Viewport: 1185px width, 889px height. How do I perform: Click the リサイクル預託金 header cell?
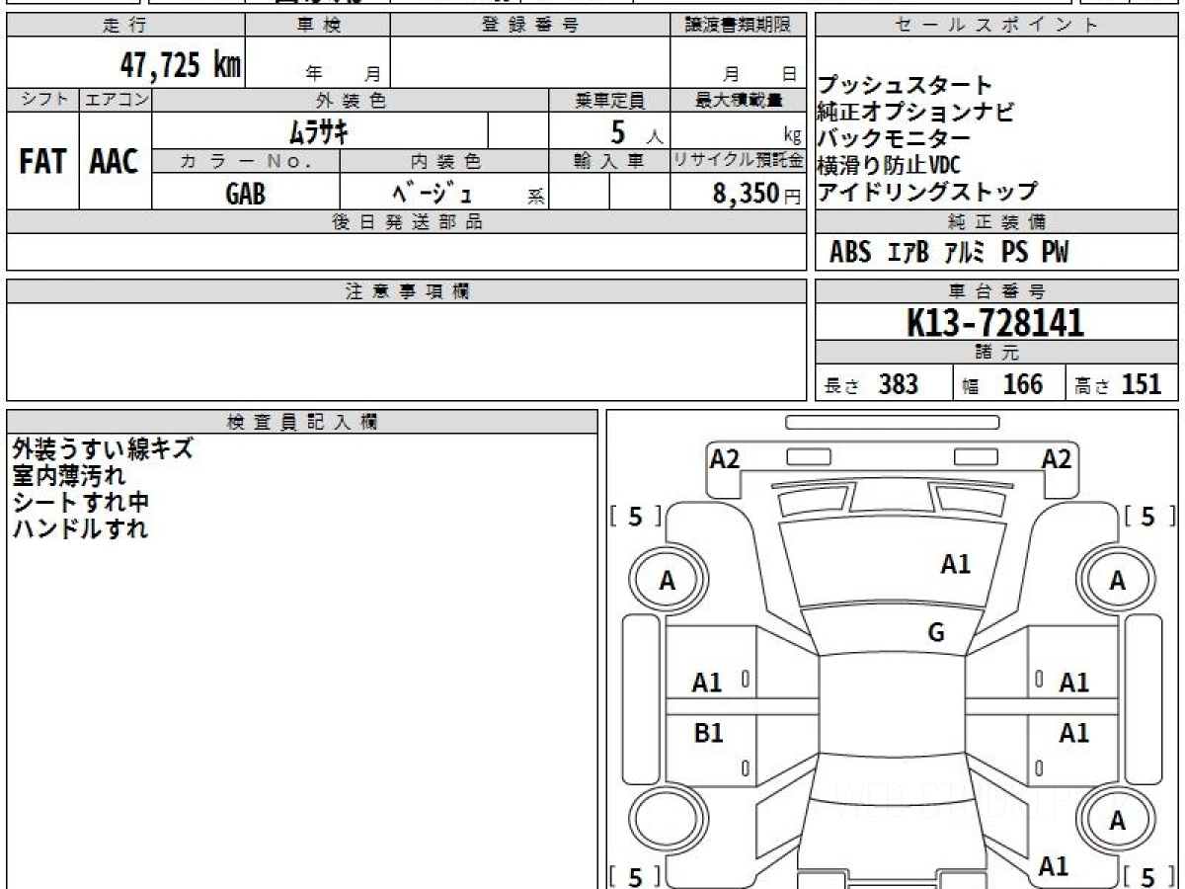tap(739, 161)
